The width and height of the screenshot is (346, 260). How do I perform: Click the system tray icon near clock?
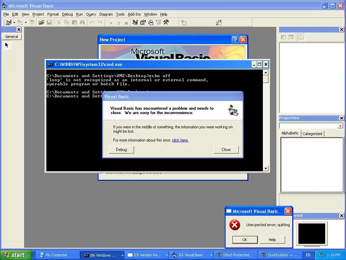coord(321,255)
